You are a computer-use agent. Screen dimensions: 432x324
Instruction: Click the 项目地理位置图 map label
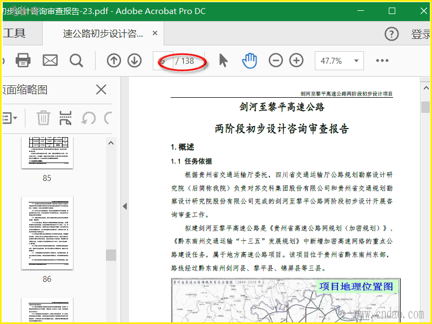356,287
